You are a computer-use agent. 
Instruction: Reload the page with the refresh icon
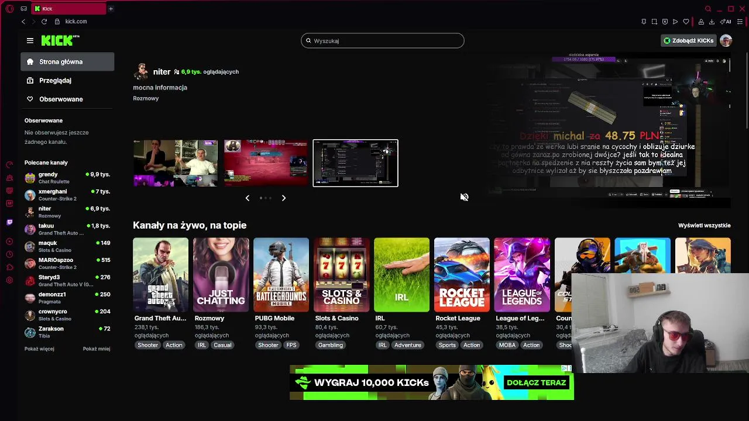click(44, 21)
